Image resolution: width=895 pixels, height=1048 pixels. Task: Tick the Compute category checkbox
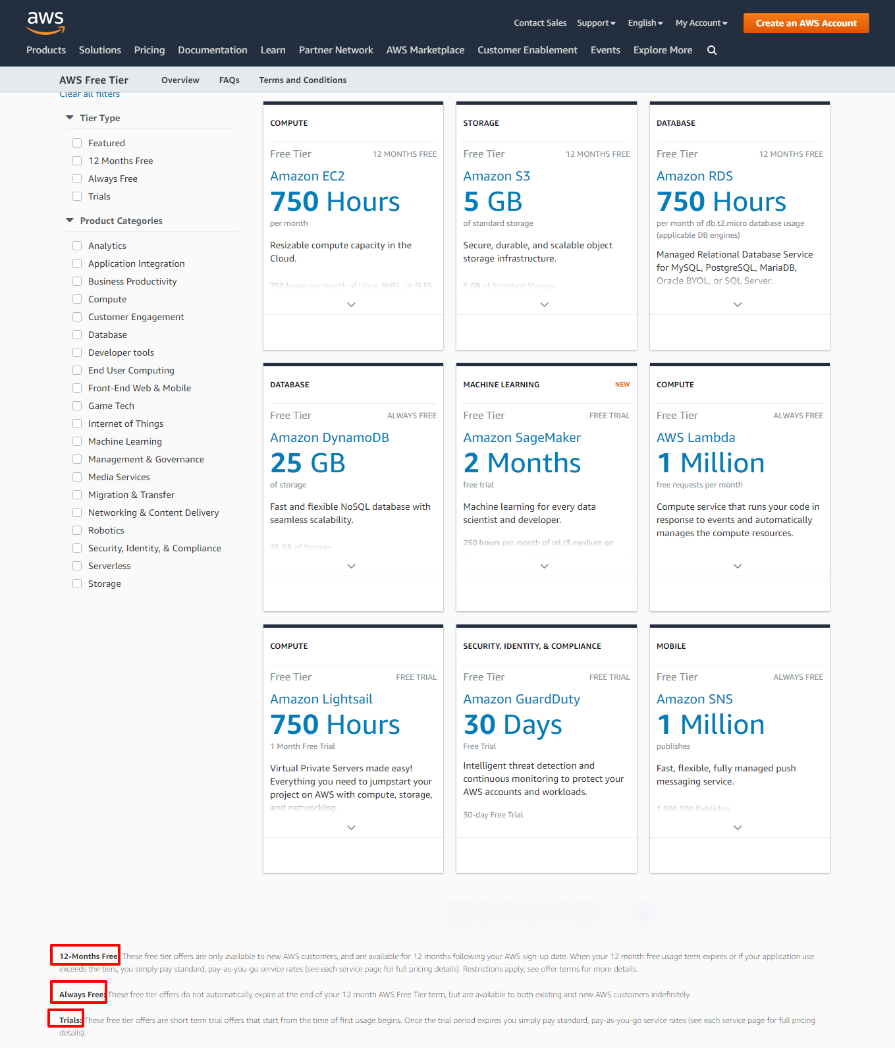77,299
